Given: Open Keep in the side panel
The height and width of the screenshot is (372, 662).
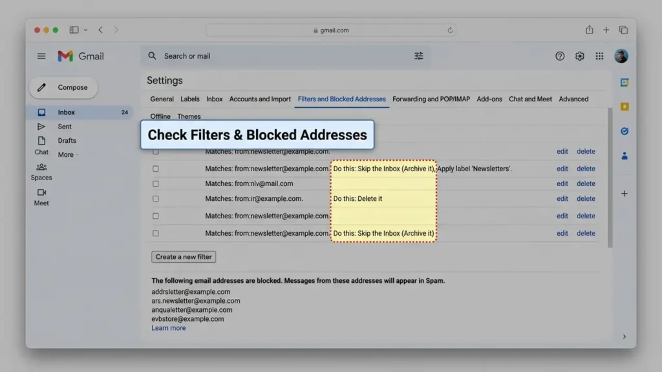Looking at the screenshot, I should coord(625,107).
